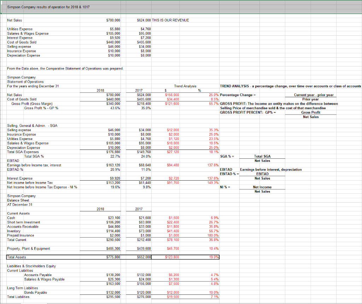
Task: Select the 'From the Data above' sentence cell
Action: coord(65,69)
